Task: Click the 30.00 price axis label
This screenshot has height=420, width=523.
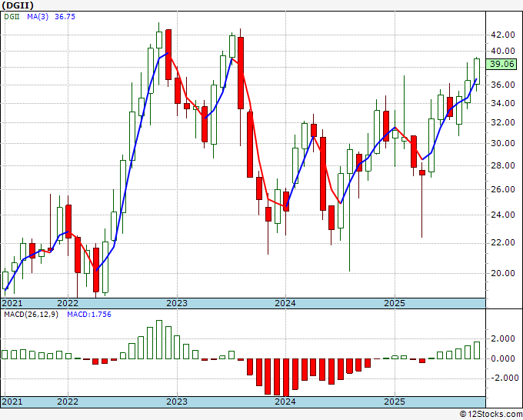Action: [x=502, y=143]
